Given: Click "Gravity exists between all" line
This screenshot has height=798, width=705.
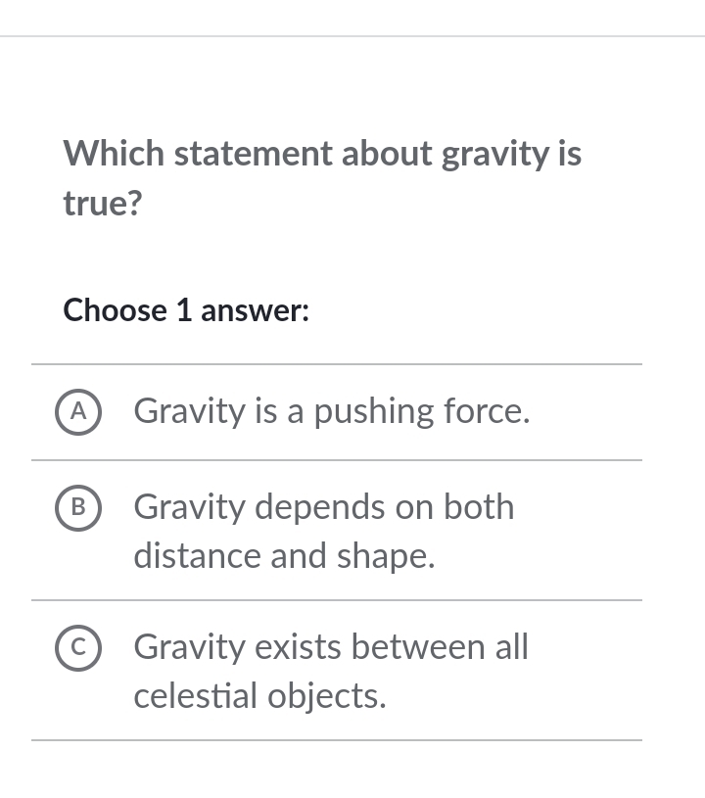Looking at the screenshot, I should (330, 647).
